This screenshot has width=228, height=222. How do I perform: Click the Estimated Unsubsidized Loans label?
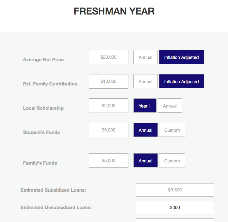click(56, 207)
